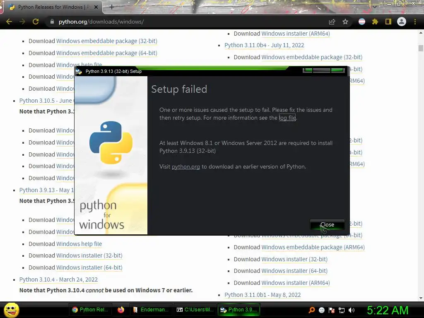Download right column embeddable package (ARM64)
Viewport: 424px width, 318px height.
[313, 247]
